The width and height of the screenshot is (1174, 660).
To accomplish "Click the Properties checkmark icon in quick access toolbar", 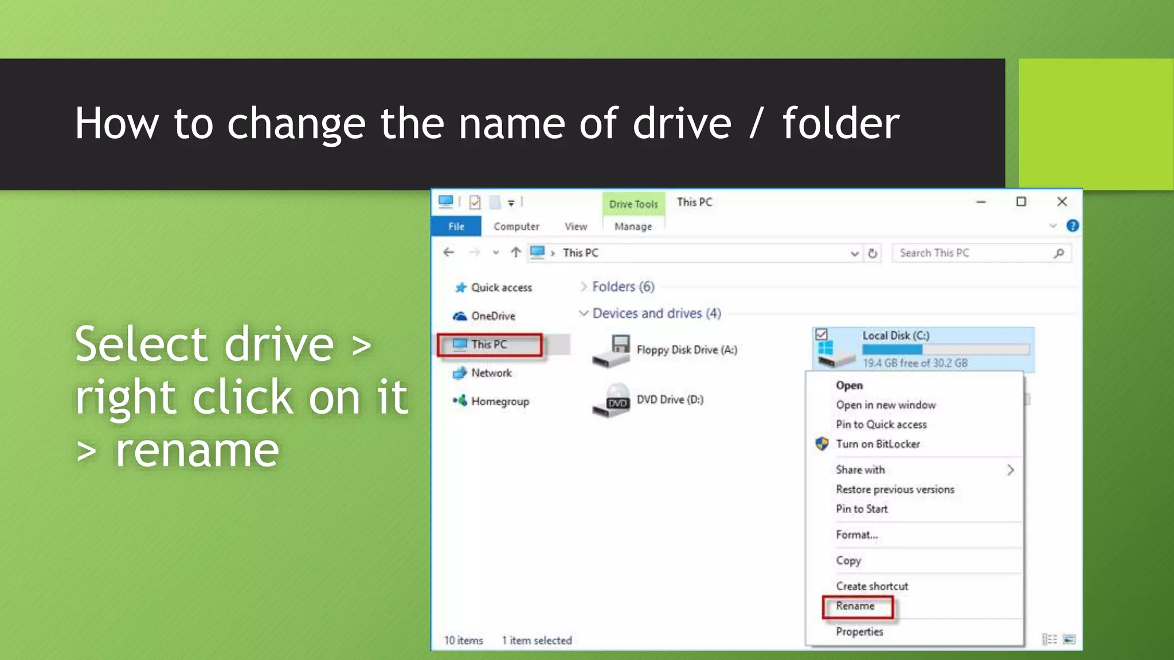I will pos(475,202).
